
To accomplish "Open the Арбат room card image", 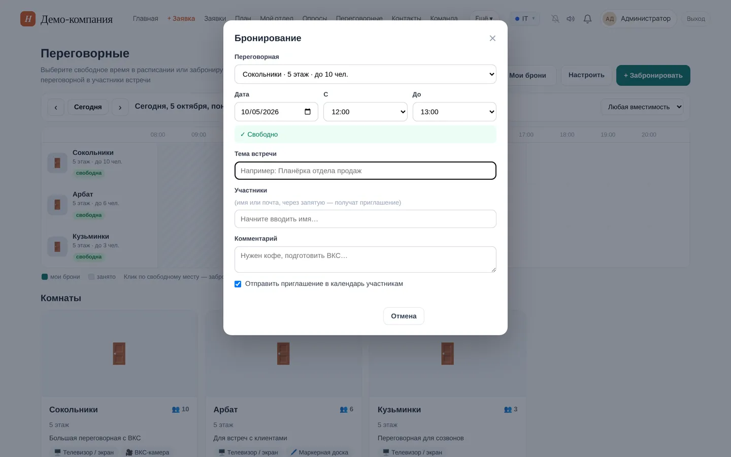I will click(x=283, y=353).
